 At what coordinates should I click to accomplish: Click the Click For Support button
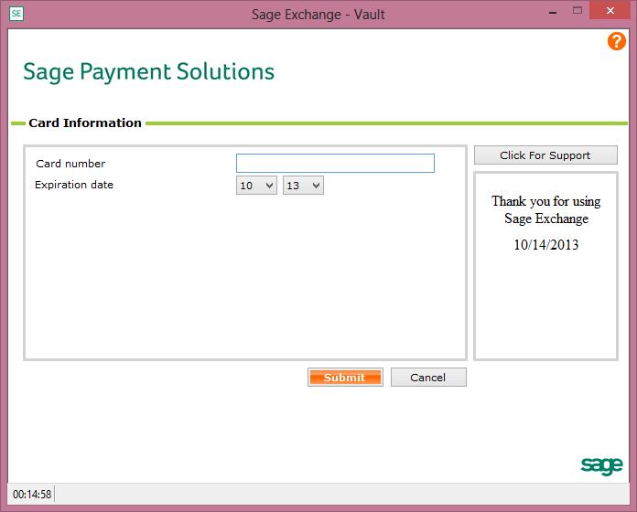545,155
